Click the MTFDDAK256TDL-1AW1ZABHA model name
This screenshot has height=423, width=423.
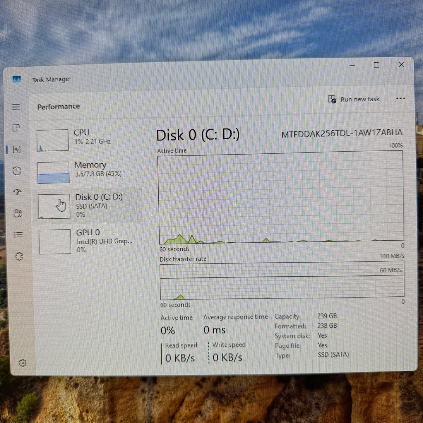point(342,133)
